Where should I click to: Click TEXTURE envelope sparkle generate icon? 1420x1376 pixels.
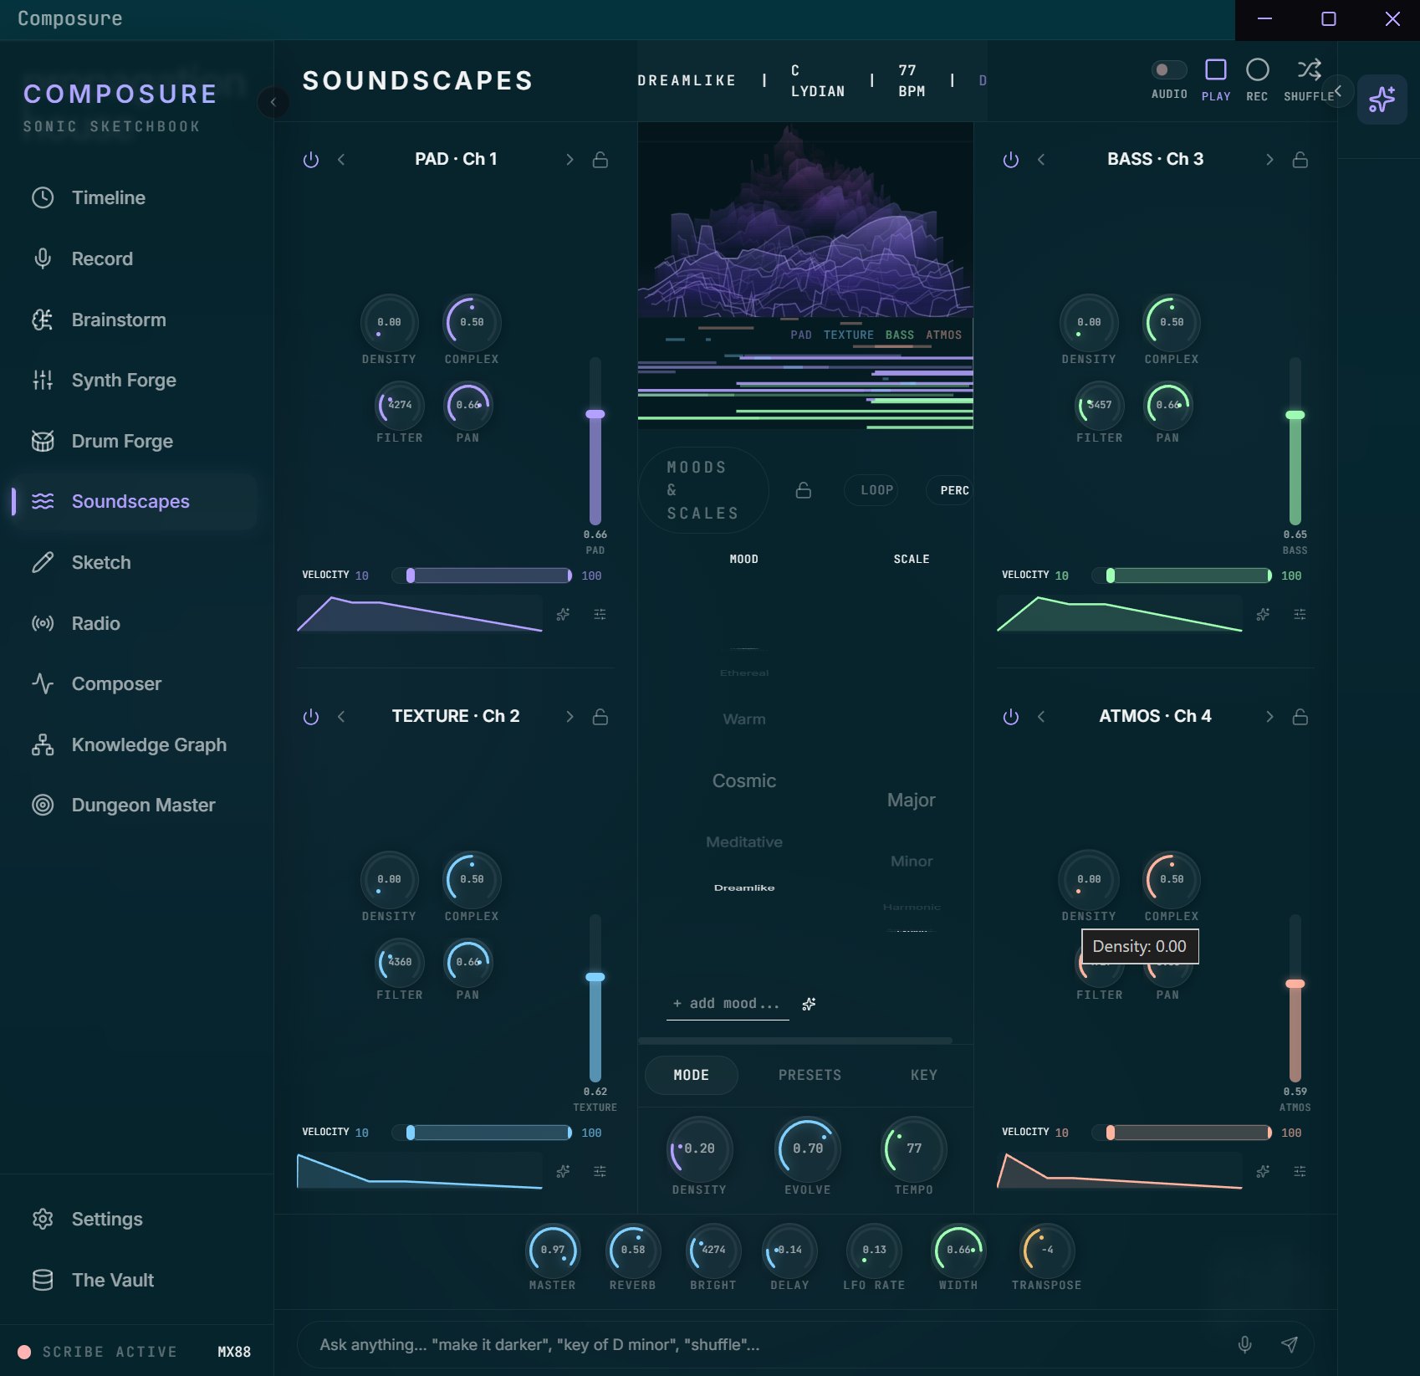[564, 1171]
